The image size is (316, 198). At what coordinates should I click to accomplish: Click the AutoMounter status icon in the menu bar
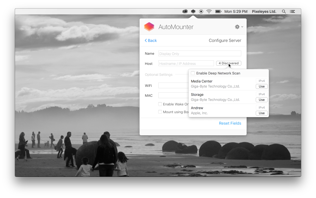(193, 11)
